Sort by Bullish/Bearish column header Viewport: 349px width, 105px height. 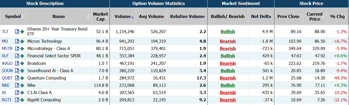coord(228,16)
